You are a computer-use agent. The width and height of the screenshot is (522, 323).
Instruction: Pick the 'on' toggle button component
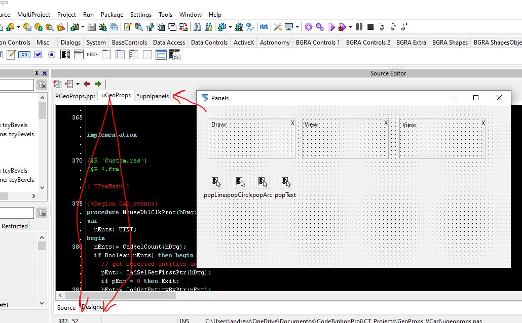(x=24, y=55)
